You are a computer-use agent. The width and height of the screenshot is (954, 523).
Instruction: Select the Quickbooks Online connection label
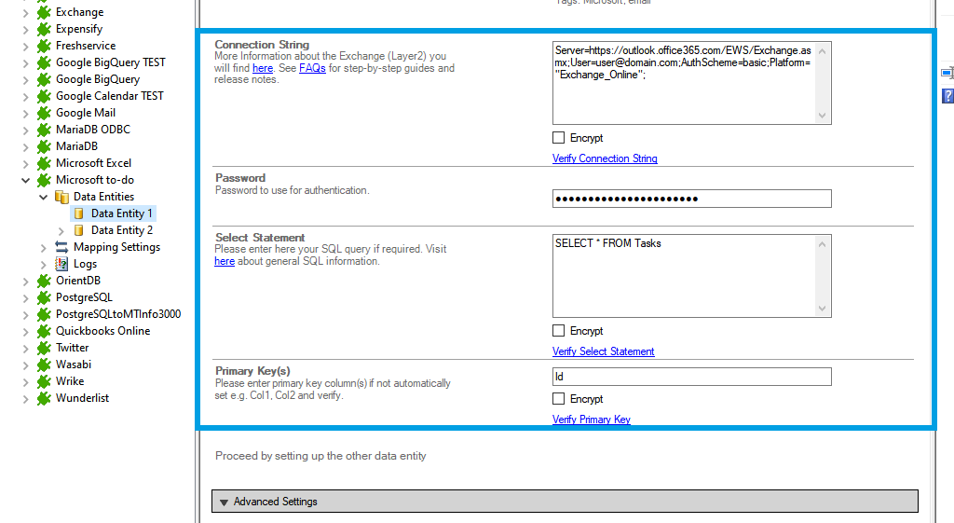pyautogui.click(x=102, y=331)
